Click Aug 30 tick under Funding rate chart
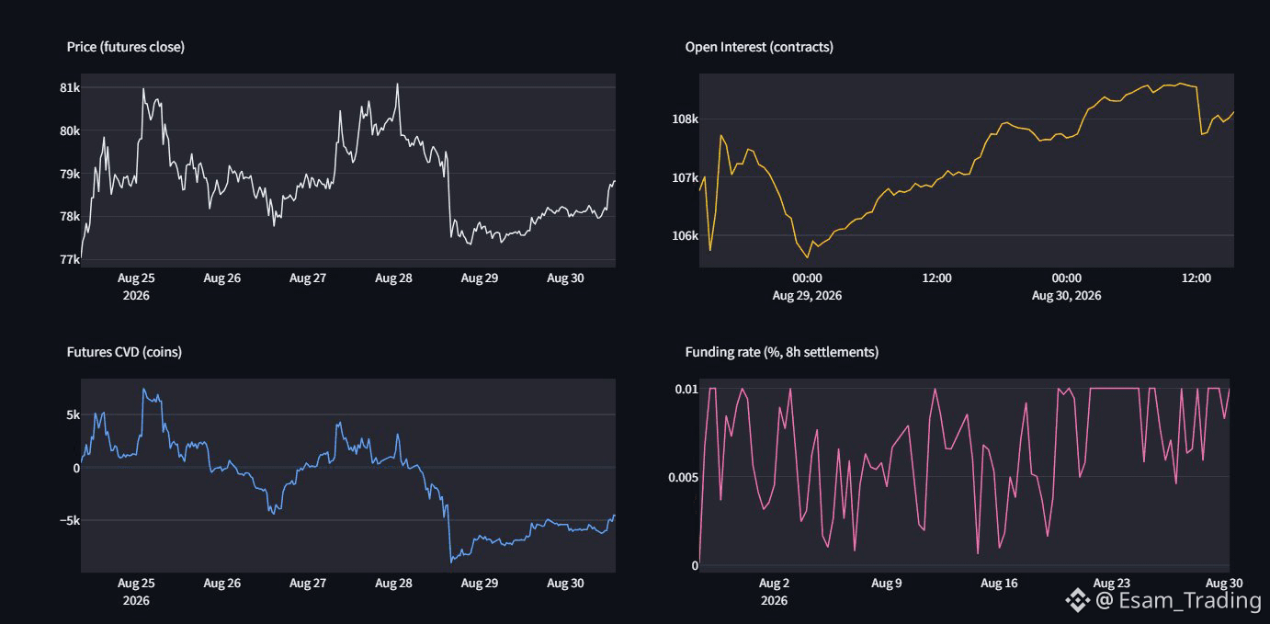Image resolution: width=1270 pixels, height=624 pixels. pos(1224,583)
